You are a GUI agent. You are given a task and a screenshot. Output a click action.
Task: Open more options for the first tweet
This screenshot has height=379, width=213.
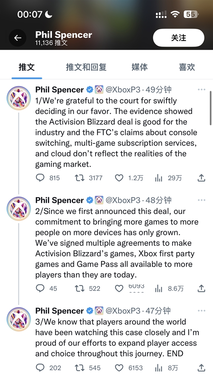201,90
